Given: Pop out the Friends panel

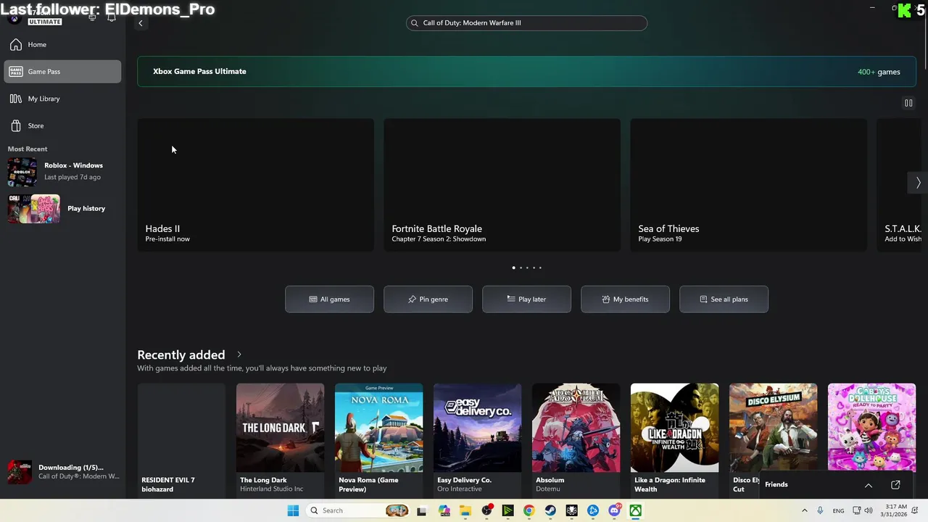Looking at the screenshot, I should pos(895,484).
